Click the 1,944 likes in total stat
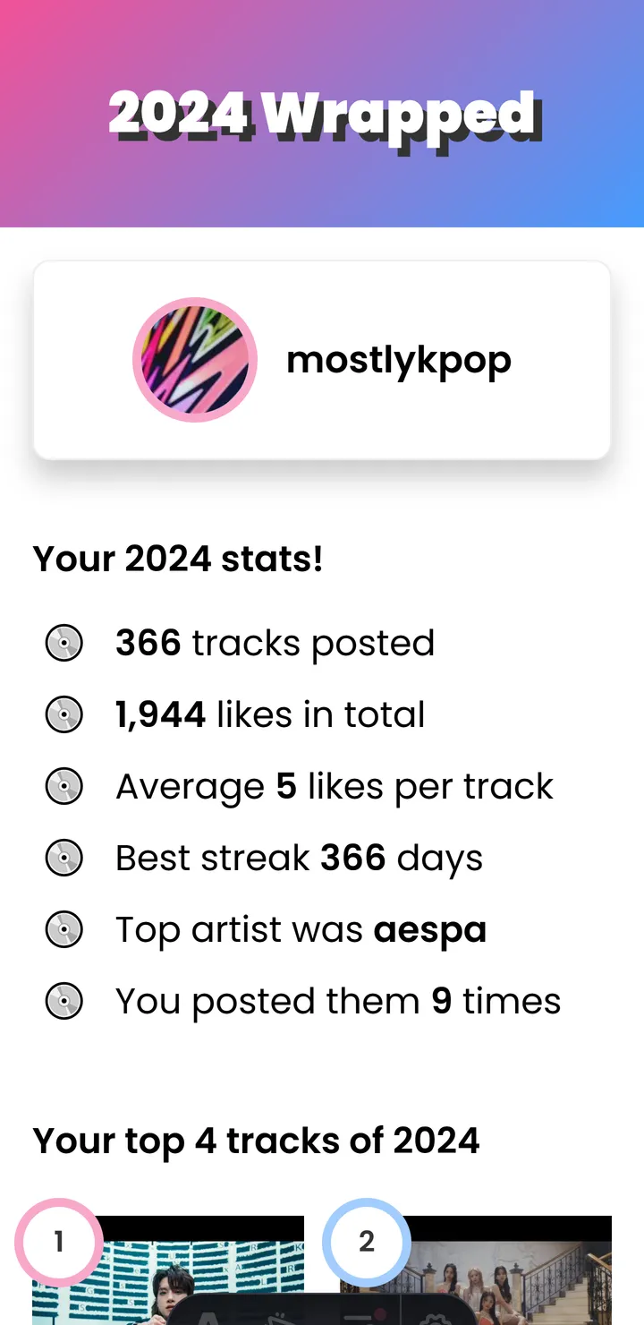Viewport: 644px width, 1325px height. (x=270, y=714)
